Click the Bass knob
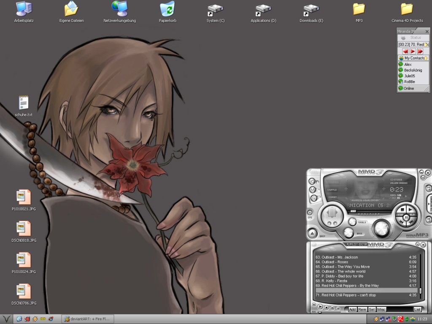The image size is (432, 324). pyautogui.click(x=348, y=232)
